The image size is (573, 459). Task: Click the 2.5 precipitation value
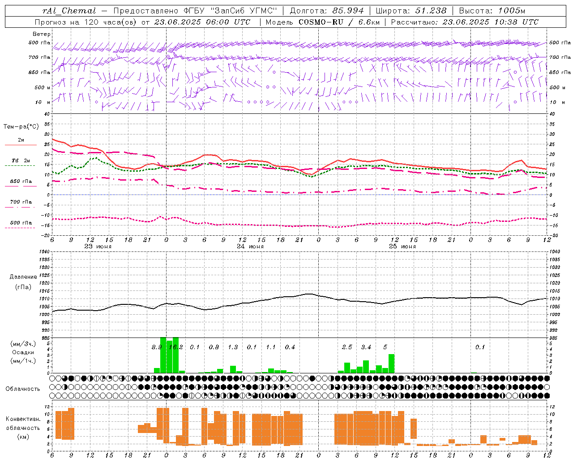coord(347,347)
